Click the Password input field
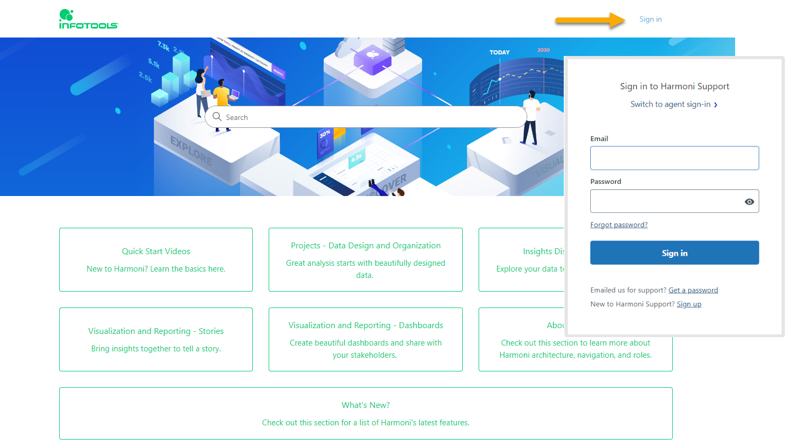The width and height of the screenshot is (797, 447). click(674, 201)
